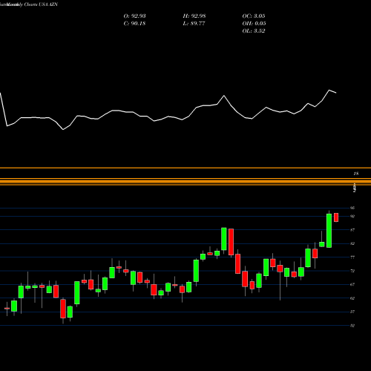The image size is (371, 371).
Task: Click the 87 price axis label
Action: pyautogui.click(x=352, y=230)
